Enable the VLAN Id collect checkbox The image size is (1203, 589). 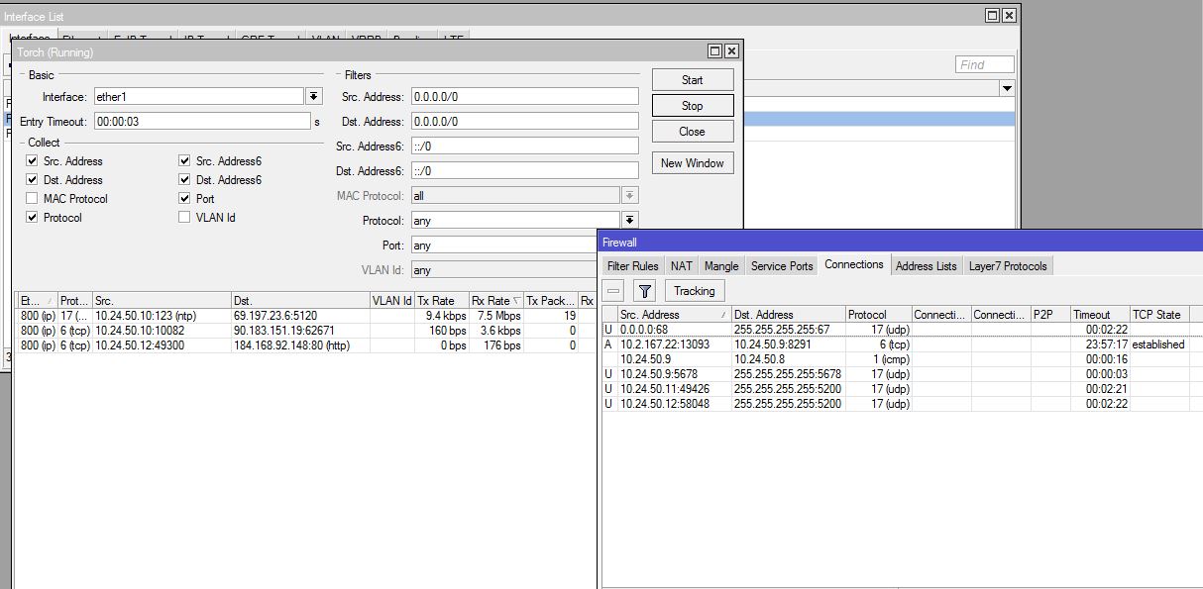click(184, 218)
